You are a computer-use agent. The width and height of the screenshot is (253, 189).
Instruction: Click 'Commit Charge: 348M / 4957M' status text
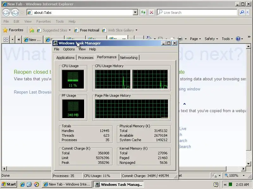click(x=145, y=176)
